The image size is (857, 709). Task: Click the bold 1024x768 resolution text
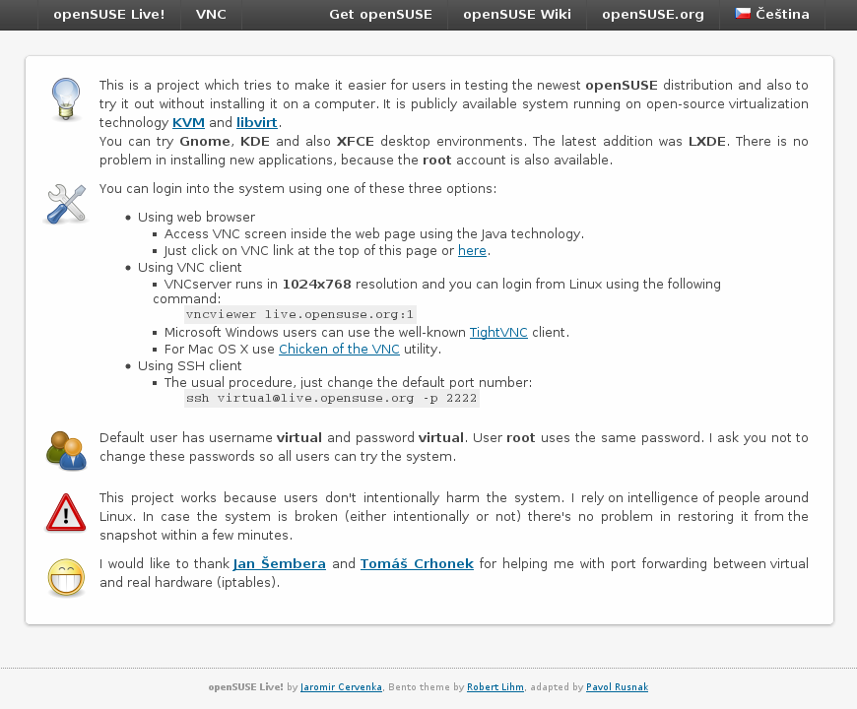tap(316, 285)
